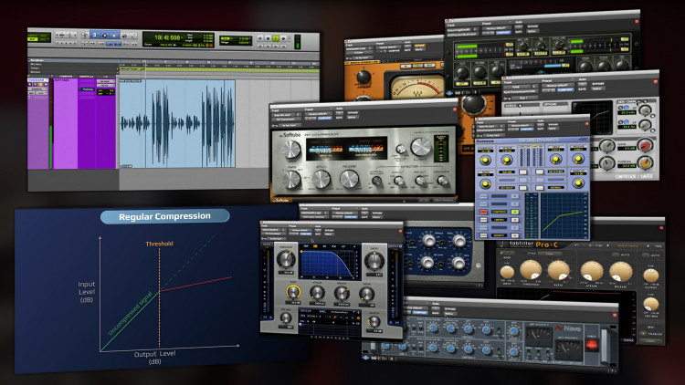Click the Output knob on FabFilter Pro-C
Screen dimensions: 685x385
click(x=651, y=275)
